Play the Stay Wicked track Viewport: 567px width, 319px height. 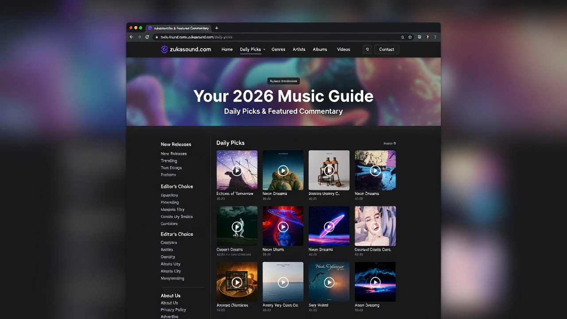point(329,282)
